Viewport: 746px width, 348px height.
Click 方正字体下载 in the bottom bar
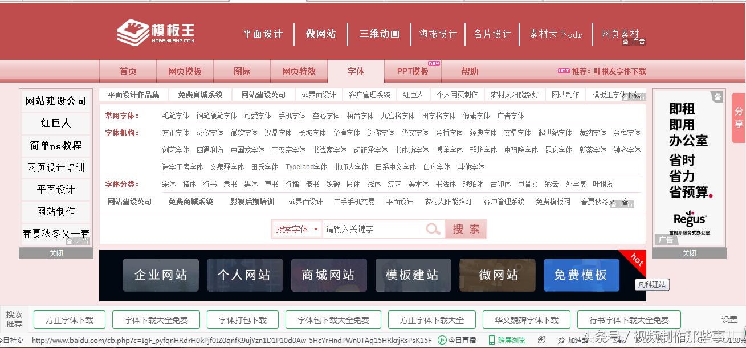(x=70, y=320)
